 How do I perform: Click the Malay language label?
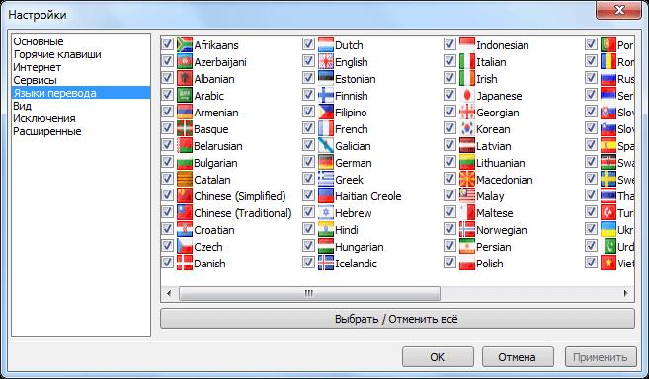pos(490,196)
